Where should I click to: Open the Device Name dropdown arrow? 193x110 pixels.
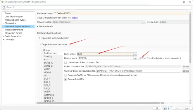click(x=135, y=58)
